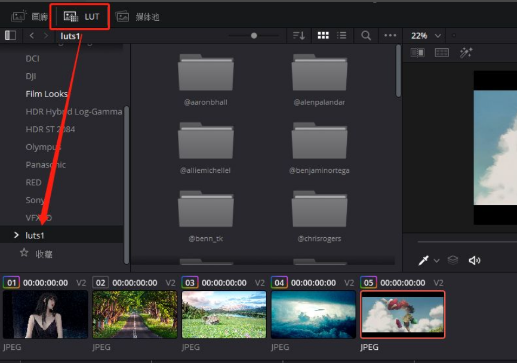The height and width of the screenshot is (363, 517).
Task: Toggle the highlight magic wand icon
Action: (466, 52)
